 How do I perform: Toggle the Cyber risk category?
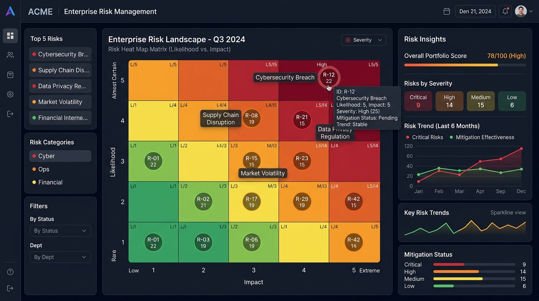point(60,156)
